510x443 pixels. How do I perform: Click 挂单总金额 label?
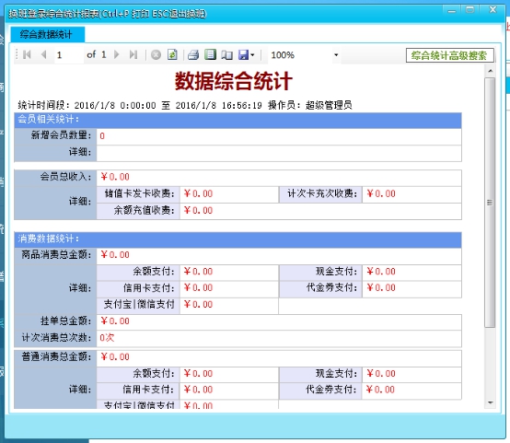click(x=65, y=321)
